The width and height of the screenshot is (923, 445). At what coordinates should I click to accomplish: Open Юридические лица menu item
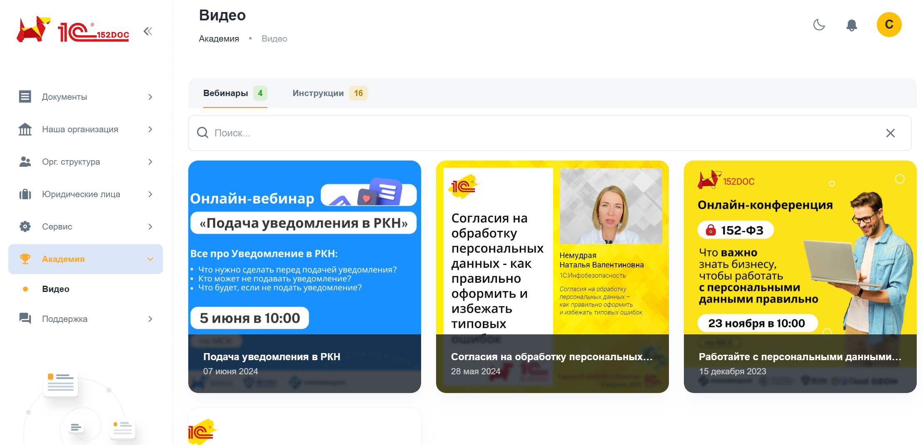(x=85, y=194)
